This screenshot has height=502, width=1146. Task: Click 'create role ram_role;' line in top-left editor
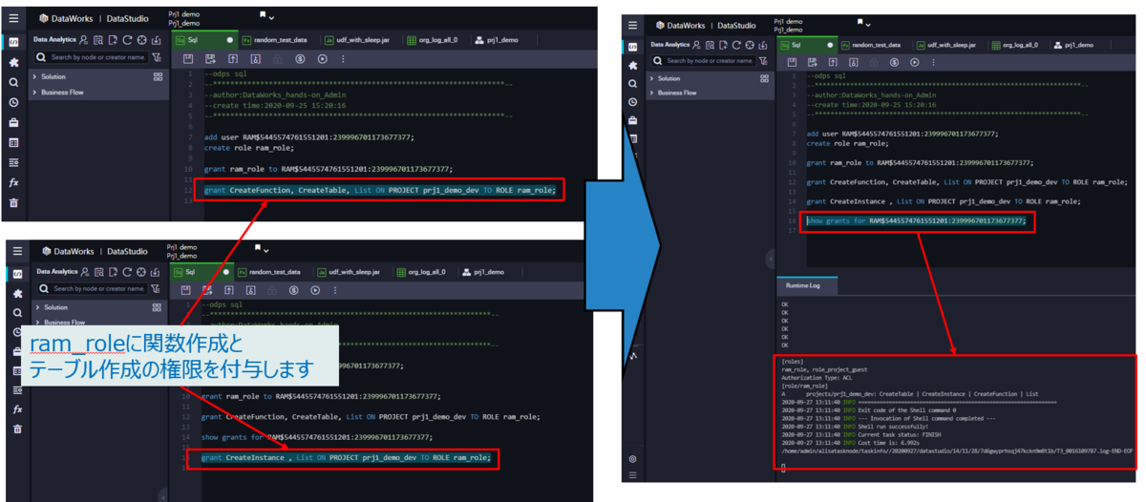249,147
